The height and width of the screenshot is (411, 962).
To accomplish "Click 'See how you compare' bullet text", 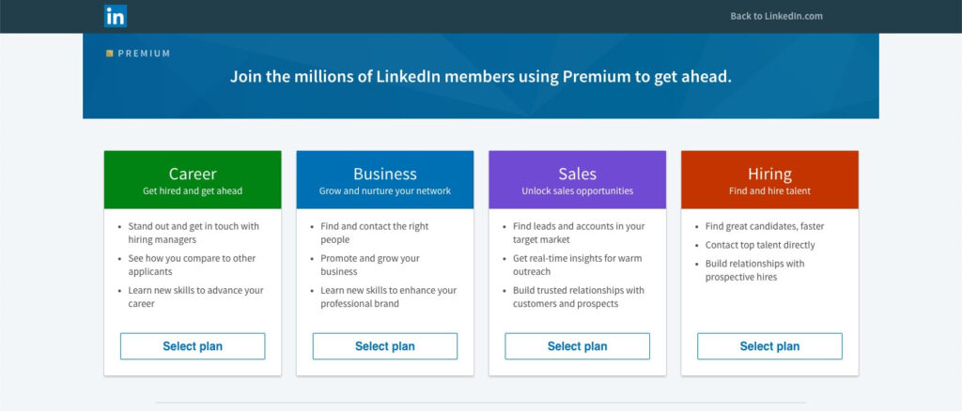I will coord(192,265).
